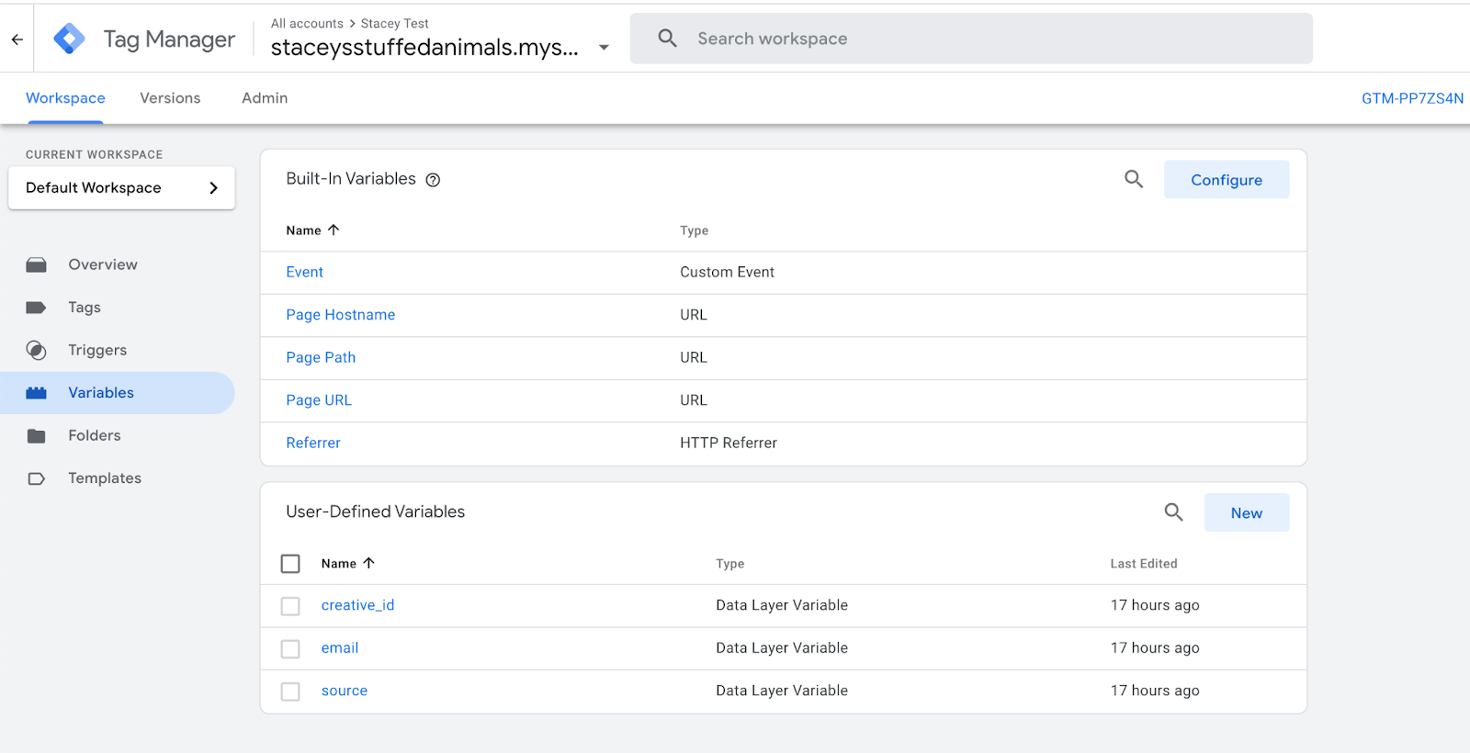Click the User-Defined Type column header
Screen dimensions: 1470x753
point(730,564)
